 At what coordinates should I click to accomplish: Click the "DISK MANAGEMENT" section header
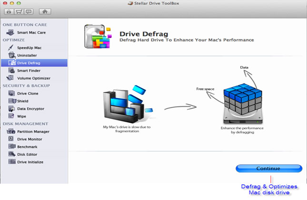coord(25,124)
